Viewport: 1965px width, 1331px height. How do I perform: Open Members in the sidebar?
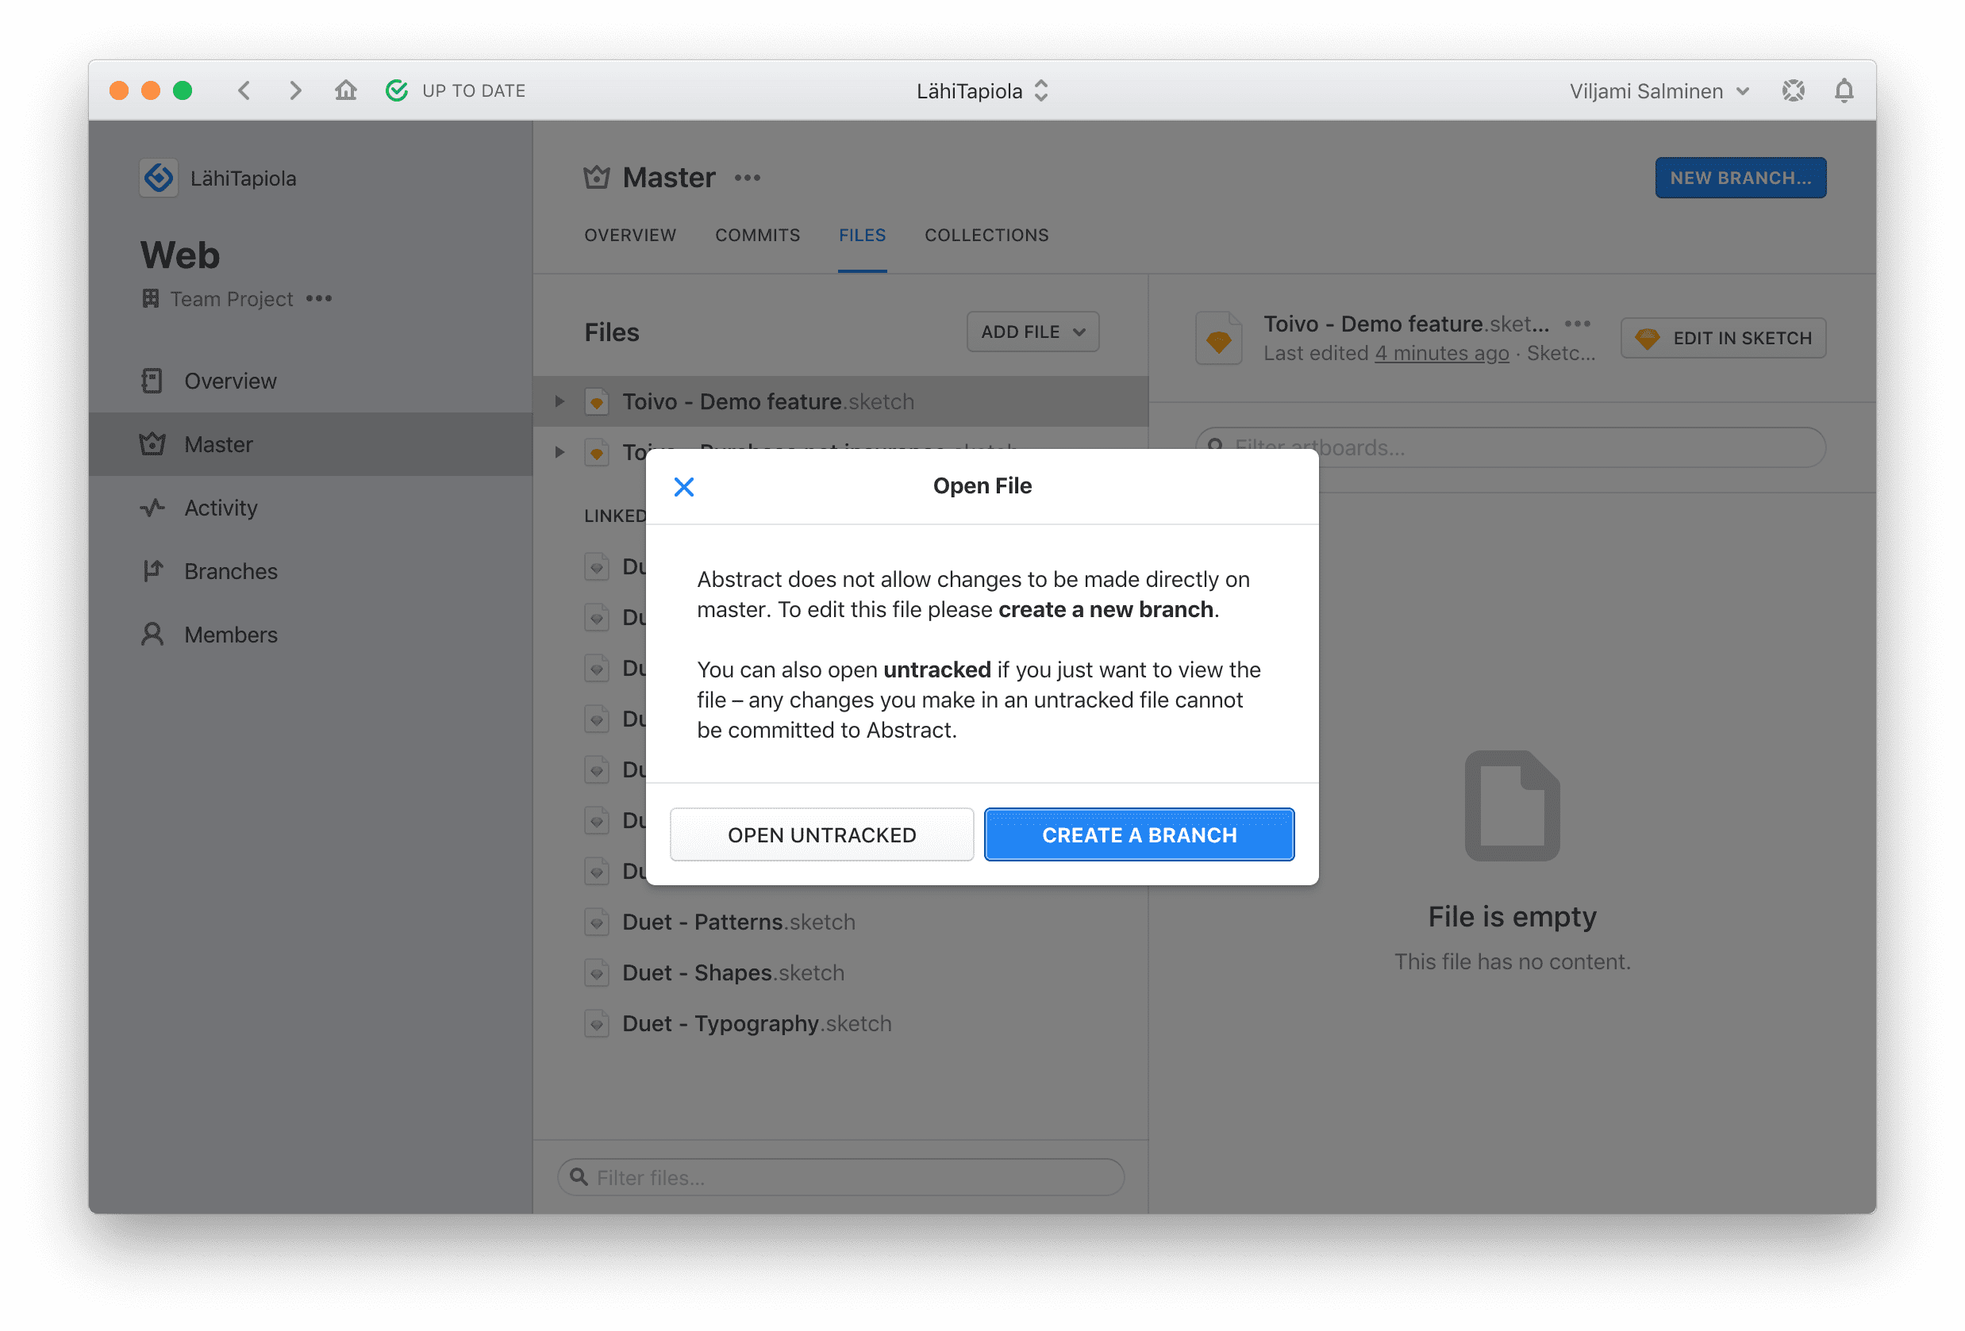click(310, 635)
